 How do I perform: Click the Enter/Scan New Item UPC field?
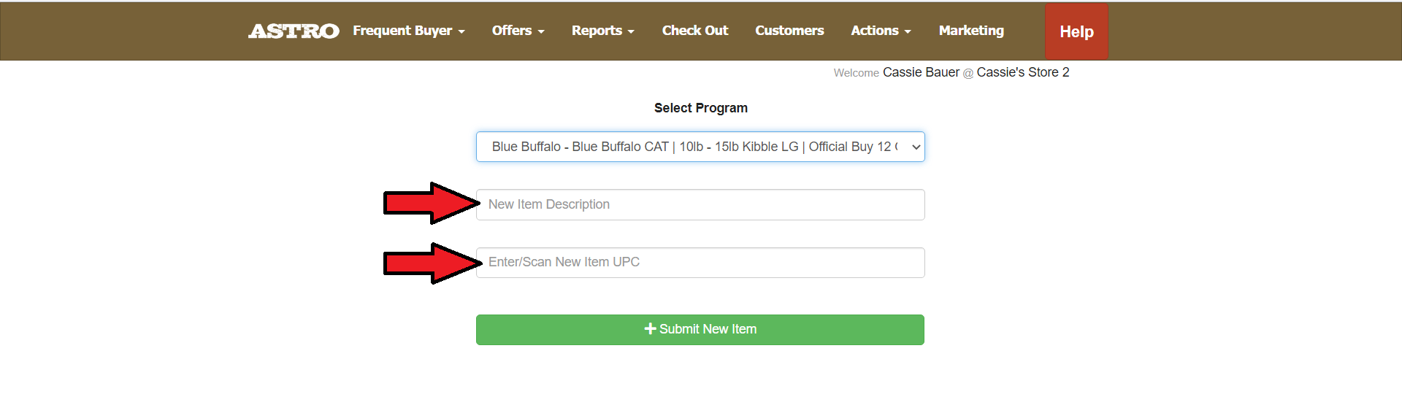pos(700,263)
